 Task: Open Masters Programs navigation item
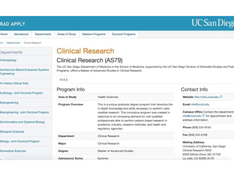pyautogui.click(x=94, y=34)
